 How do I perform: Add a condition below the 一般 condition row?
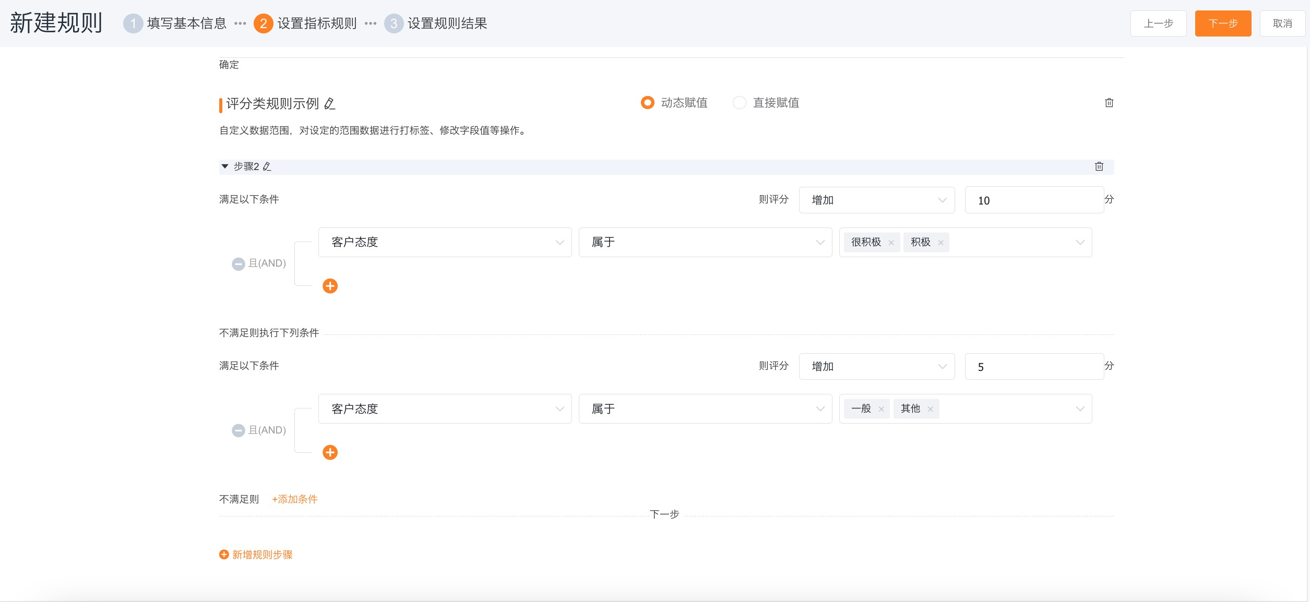[330, 452]
